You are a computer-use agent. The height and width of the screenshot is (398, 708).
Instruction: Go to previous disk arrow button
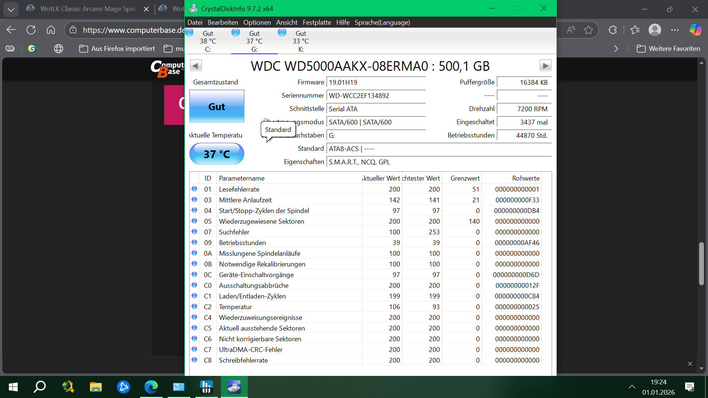pos(196,66)
